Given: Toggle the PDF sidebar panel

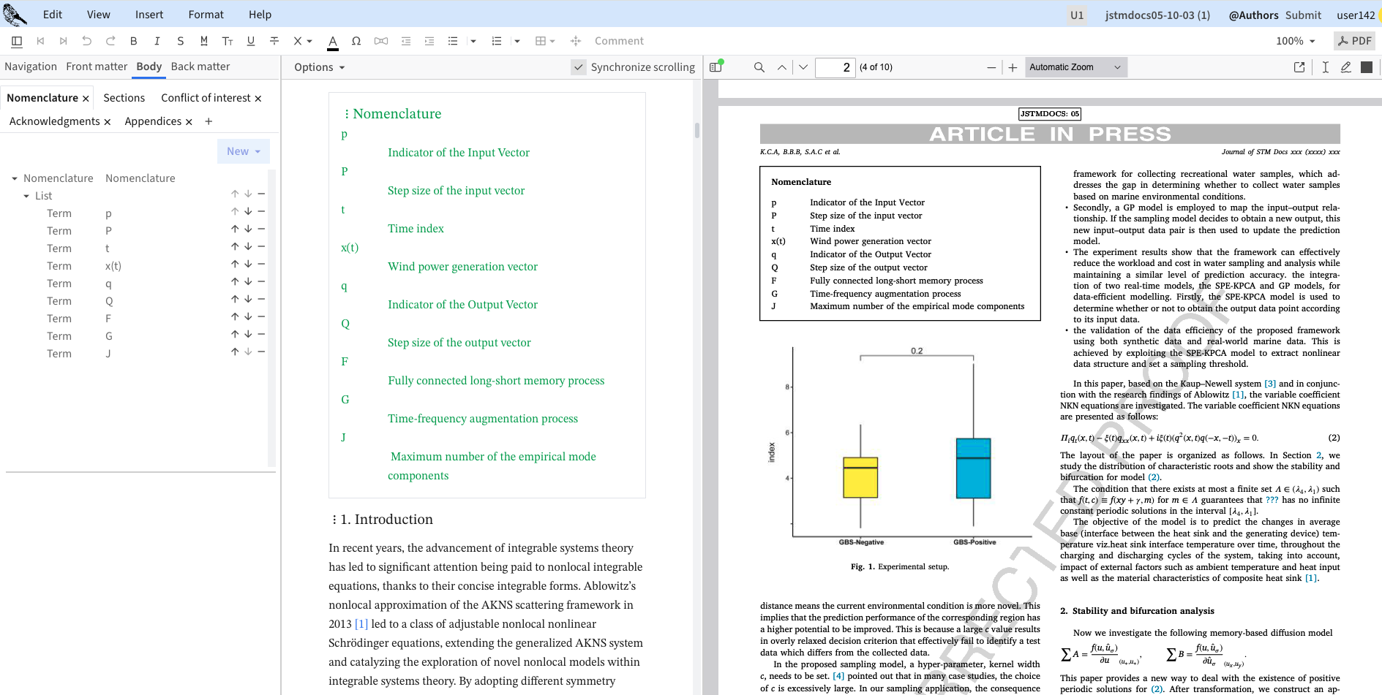Looking at the screenshot, I should point(716,67).
